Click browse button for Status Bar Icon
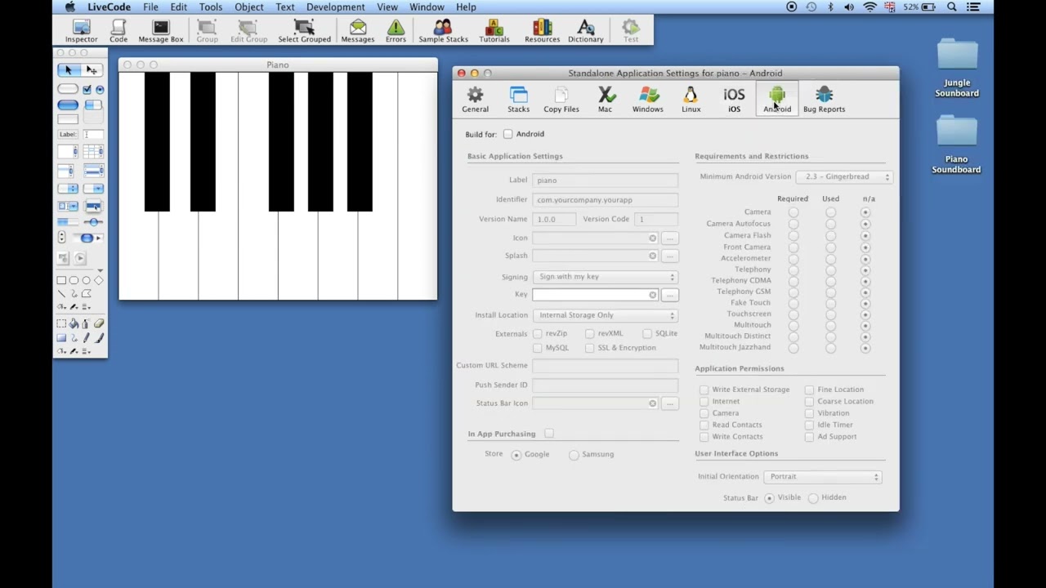 click(x=669, y=403)
